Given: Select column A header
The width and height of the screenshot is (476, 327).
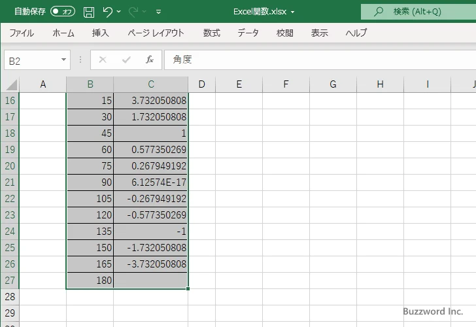Looking at the screenshot, I should coord(42,84).
